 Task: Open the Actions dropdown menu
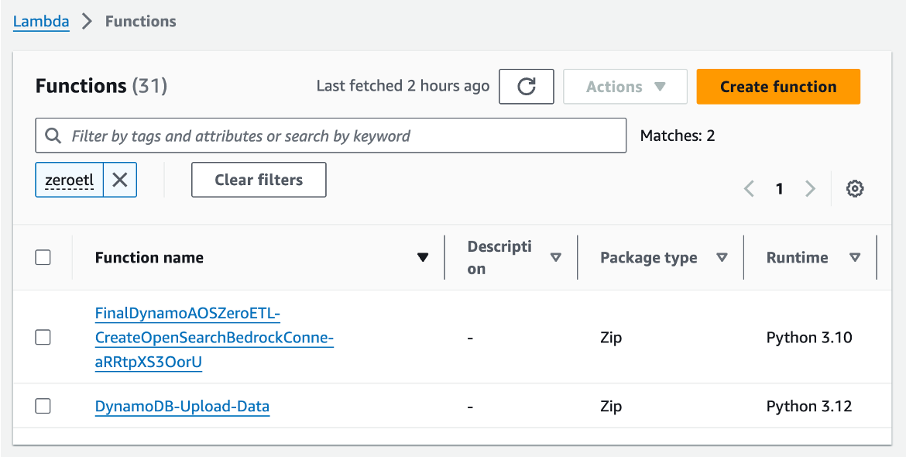click(x=625, y=87)
